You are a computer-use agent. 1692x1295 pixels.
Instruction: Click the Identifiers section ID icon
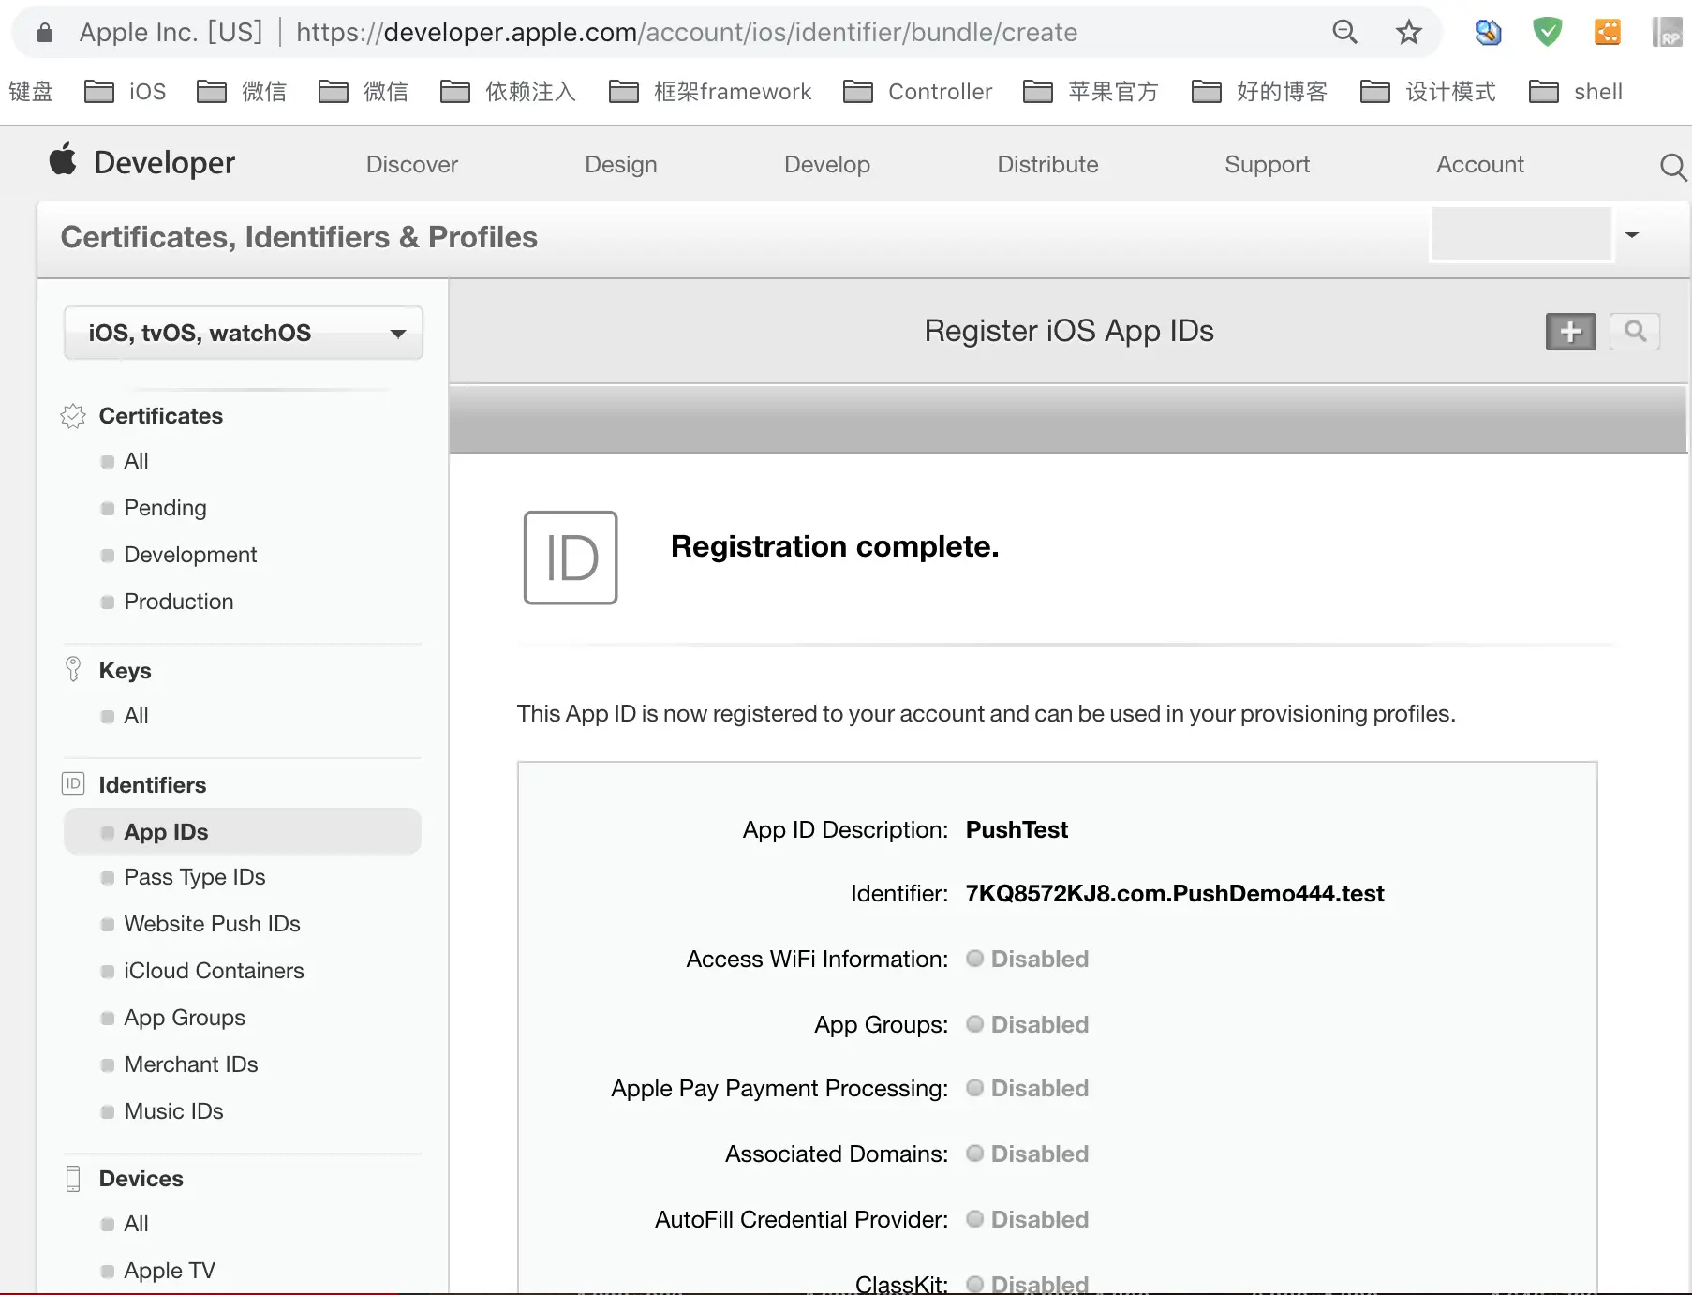[x=73, y=783]
